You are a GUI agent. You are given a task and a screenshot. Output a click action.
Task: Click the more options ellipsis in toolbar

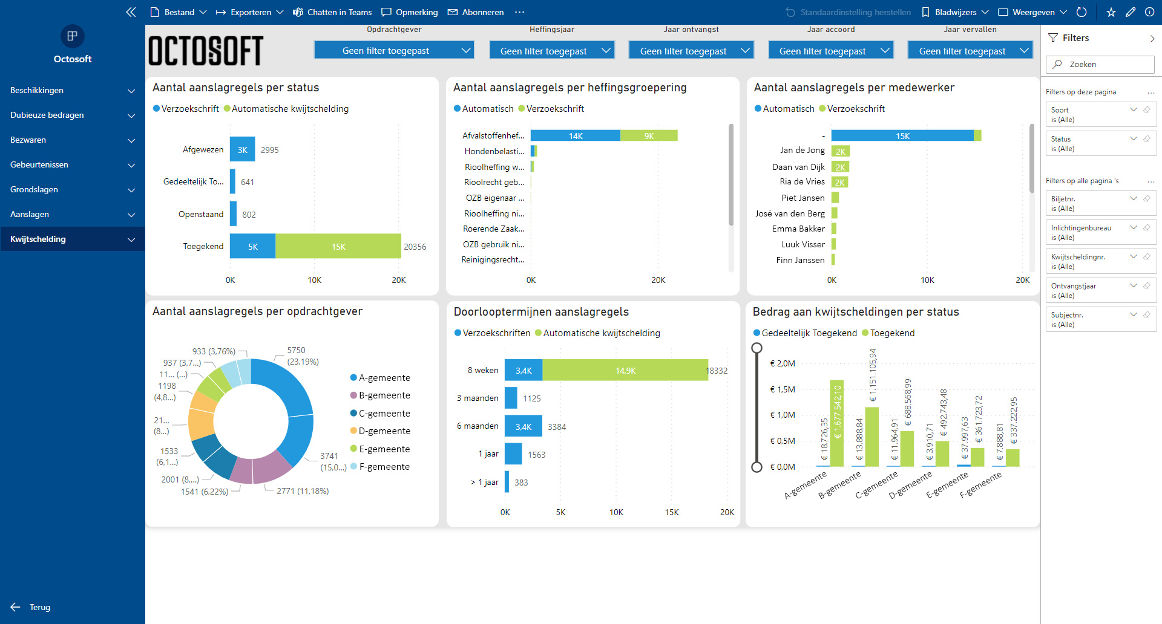pyautogui.click(x=519, y=12)
